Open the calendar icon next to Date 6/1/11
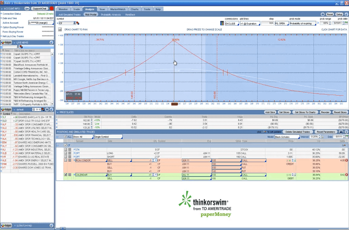Image resolution: width=349 pixels, height=230 pixels. tap(347, 137)
